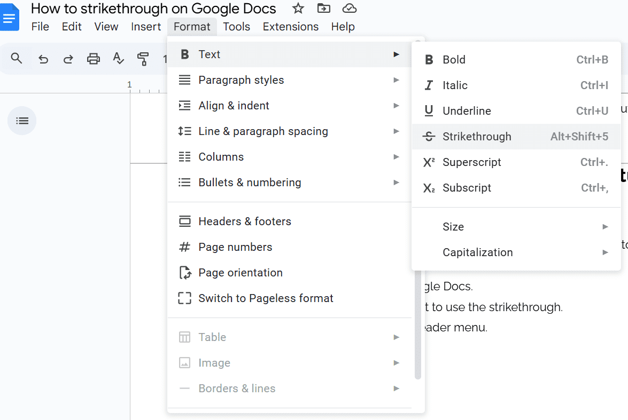Image resolution: width=628 pixels, height=420 pixels.
Task: Expand the Line & paragraph spacing arrow
Action: (396, 131)
